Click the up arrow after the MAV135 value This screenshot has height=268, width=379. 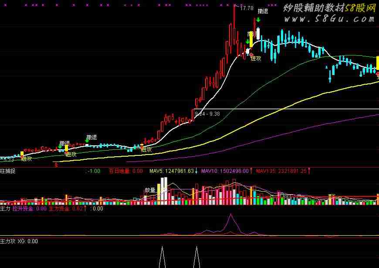tap(309, 171)
